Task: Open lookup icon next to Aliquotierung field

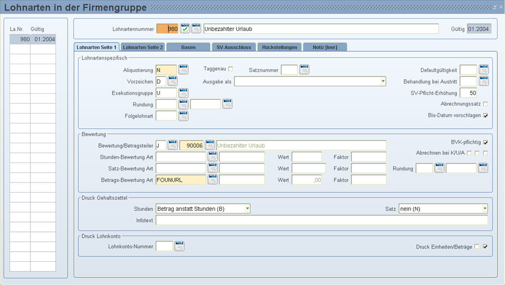Action: [183, 70]
